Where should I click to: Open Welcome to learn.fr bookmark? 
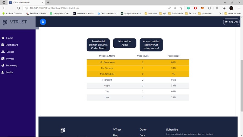(x=84, y=14)
